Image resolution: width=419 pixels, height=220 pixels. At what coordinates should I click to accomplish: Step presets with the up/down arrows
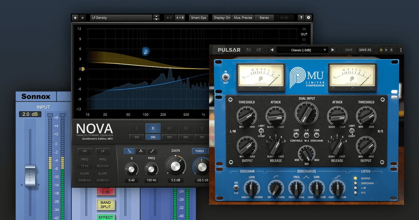click(x=156, y=18)
